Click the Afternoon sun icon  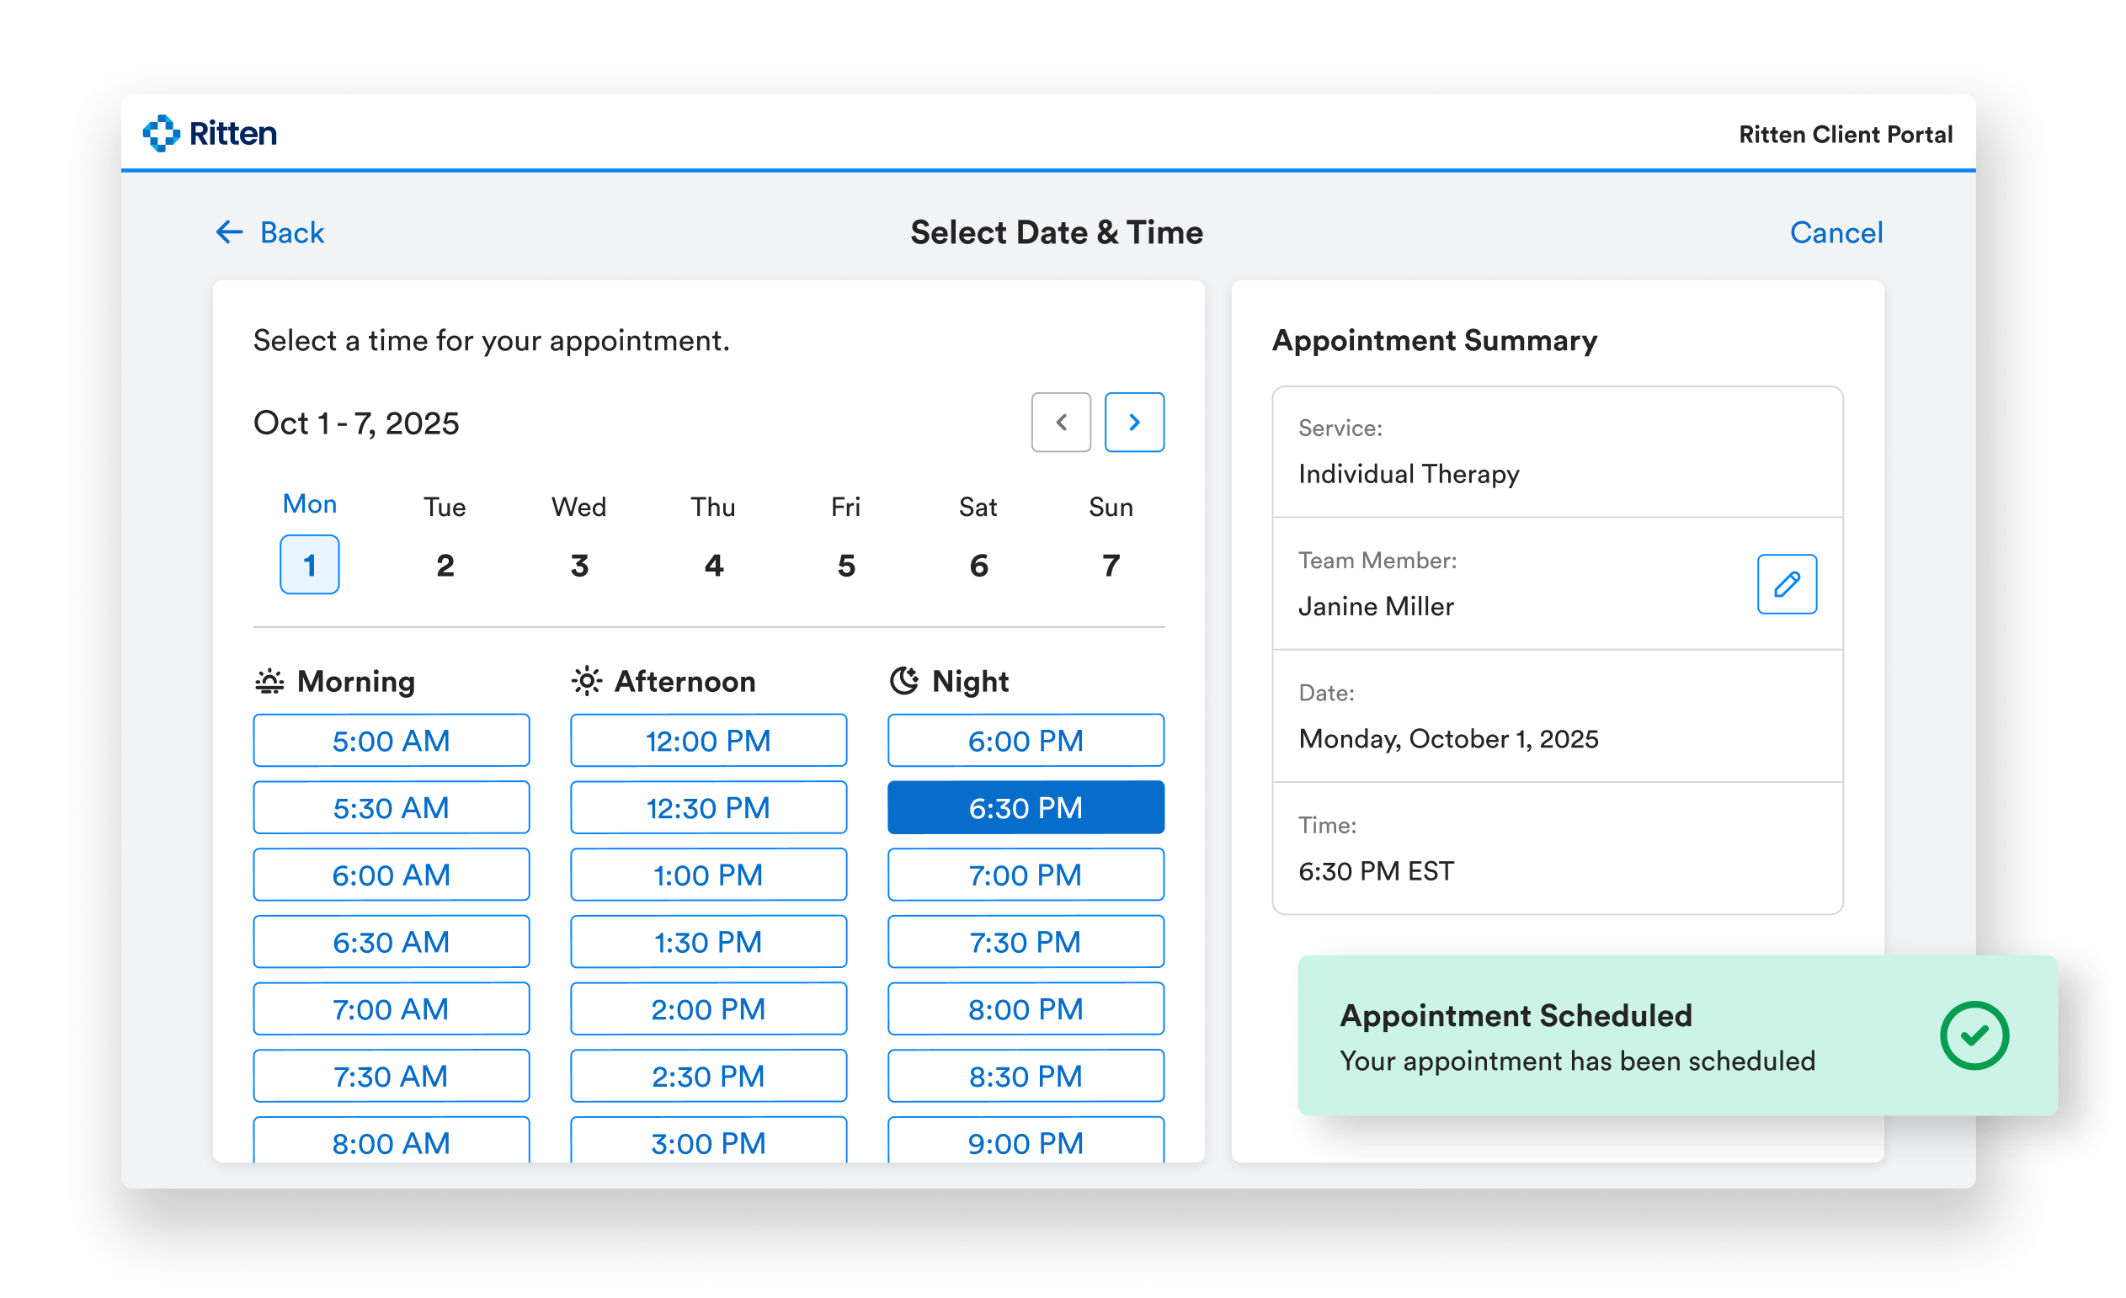(587, 681)
